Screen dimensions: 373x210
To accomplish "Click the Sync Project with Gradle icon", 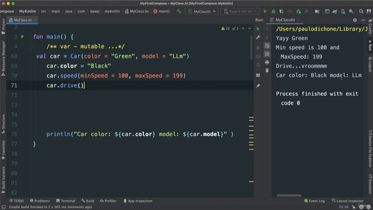I will (x=335, y=11).
